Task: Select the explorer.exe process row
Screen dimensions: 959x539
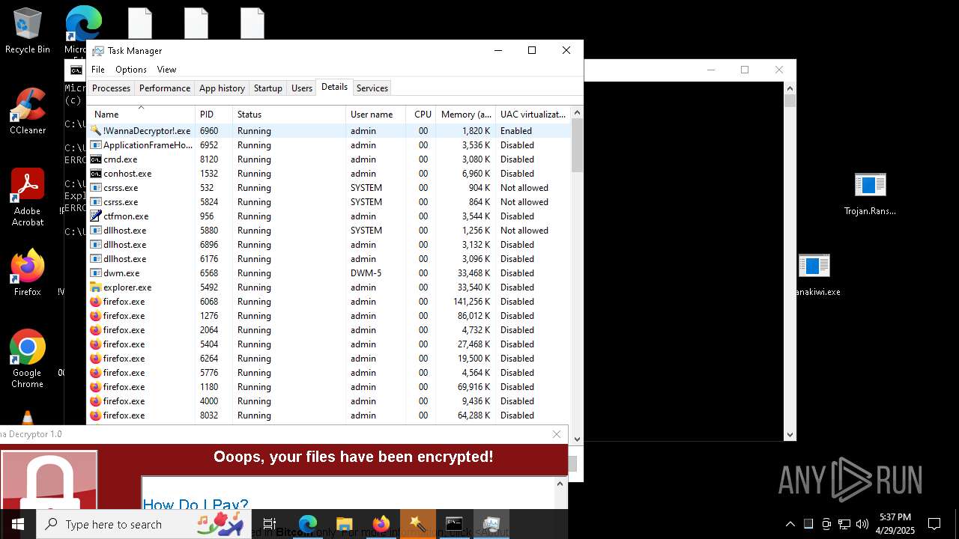Action: click(330, 287)
